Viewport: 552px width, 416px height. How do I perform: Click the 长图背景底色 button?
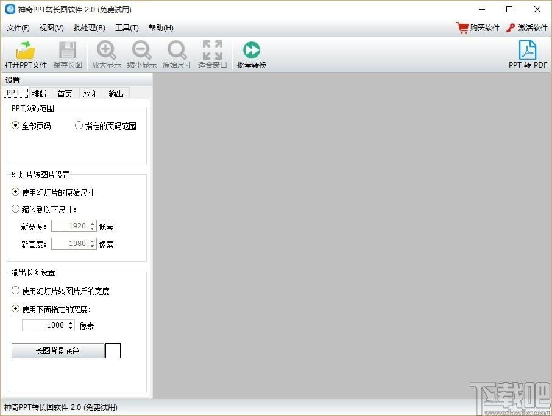click(x=58, y=351)
